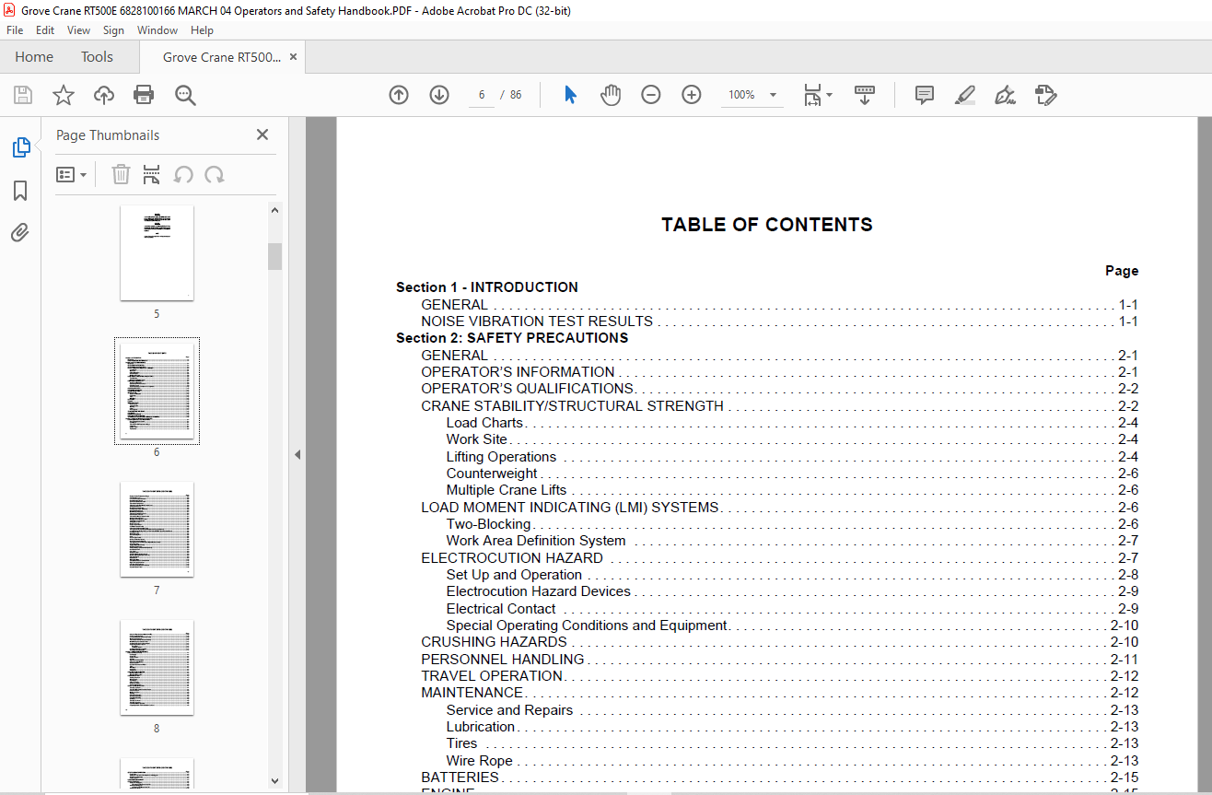Click the thumbnails panel scroll down arrow
This screenshot has height=795, width=1212.
coord(274,780)
